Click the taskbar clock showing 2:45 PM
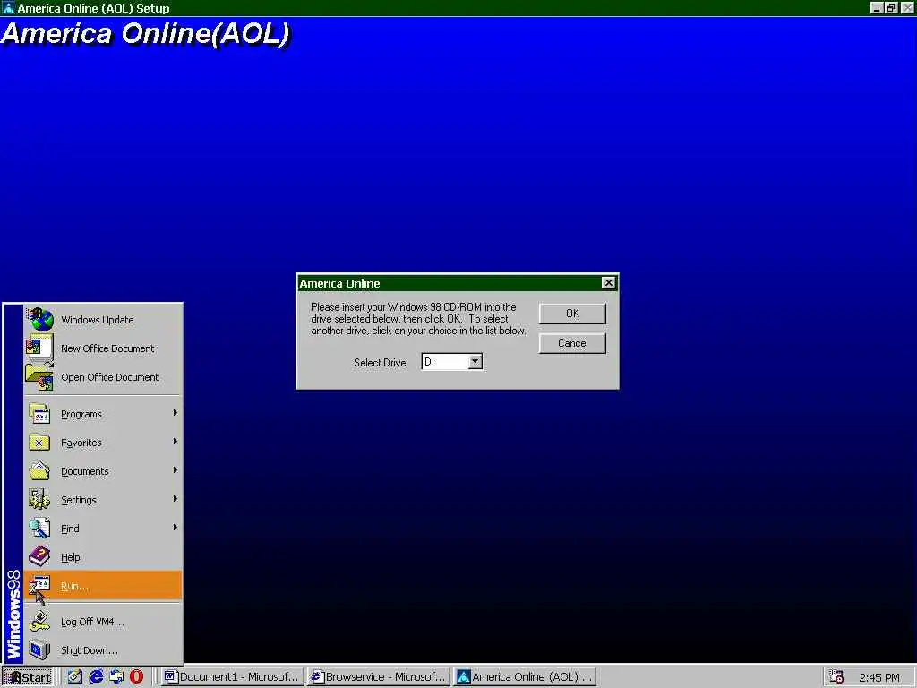The width and height of the screenshot is (917, 688). click(x=879, y=677)
